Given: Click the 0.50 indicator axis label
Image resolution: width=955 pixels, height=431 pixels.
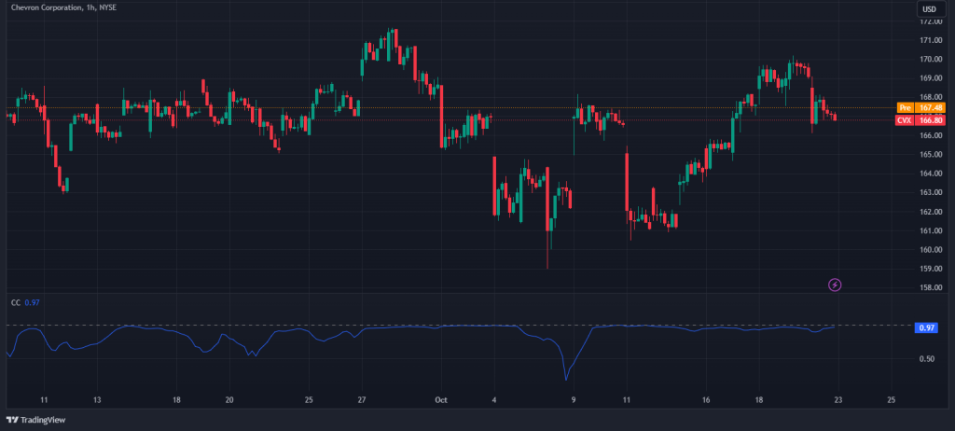Looking at the screenshot, I should coord(926,358).
